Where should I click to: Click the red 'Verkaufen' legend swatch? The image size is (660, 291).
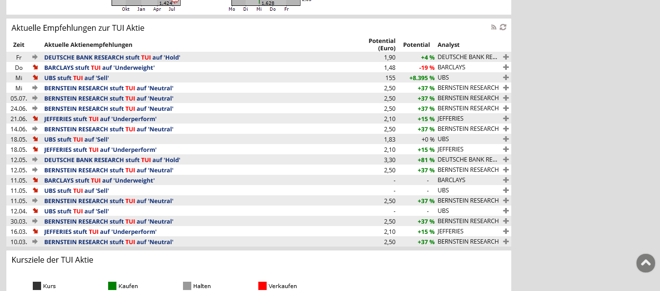pos(262,286)
